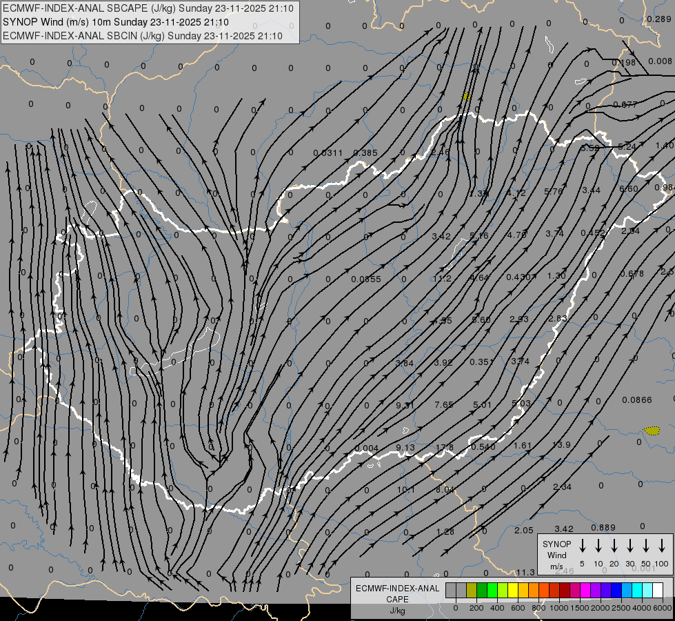
Task: Click the 5.76 CAPE value on map
Action: pos(553,191)
